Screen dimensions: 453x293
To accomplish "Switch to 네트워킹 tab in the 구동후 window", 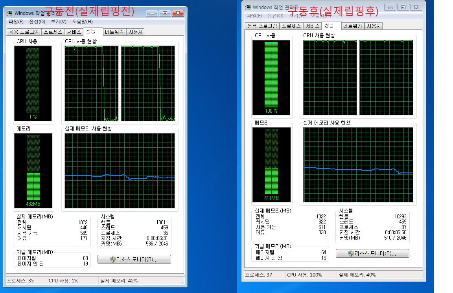I will pyautogui.click(x=352, y=26).
